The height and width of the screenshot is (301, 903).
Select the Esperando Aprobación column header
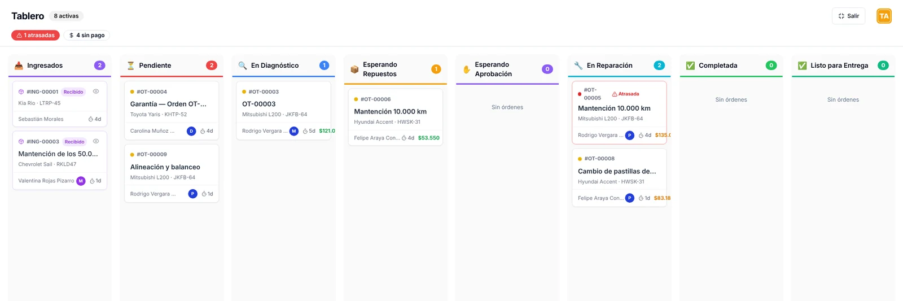pos(507,69)
